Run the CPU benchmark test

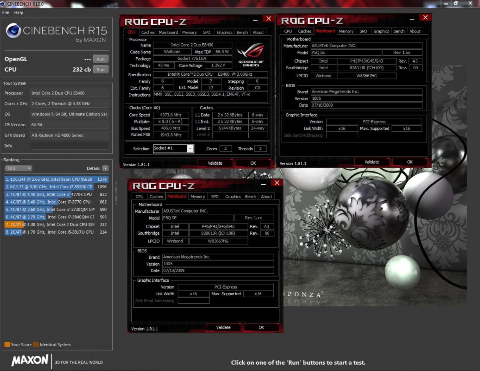click(100, 69)
